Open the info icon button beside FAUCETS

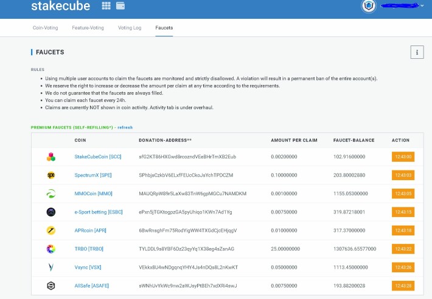point(417,52)
